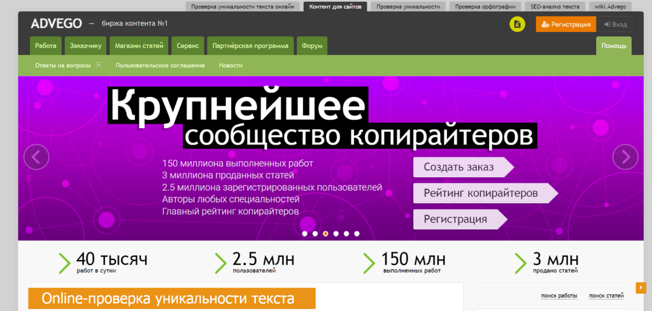Open Пользовательское соглашение link

160,66
